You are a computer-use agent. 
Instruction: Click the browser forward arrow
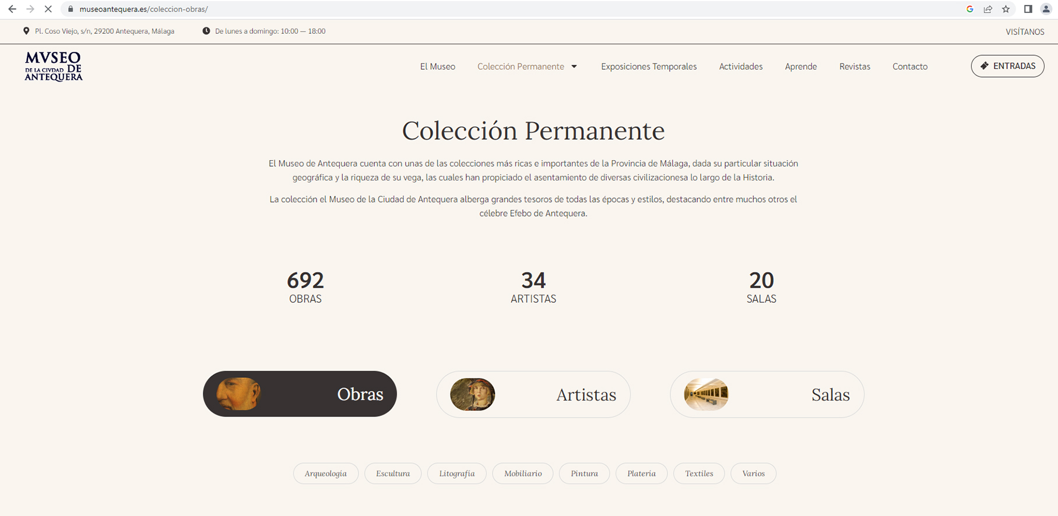click(x=30, y=9)
